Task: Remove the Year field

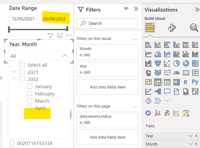Action: click(196, 136)
